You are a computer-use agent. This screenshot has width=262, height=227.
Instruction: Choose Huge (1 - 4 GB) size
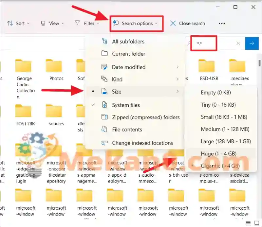pyautogui.click(x=220, y=153)
